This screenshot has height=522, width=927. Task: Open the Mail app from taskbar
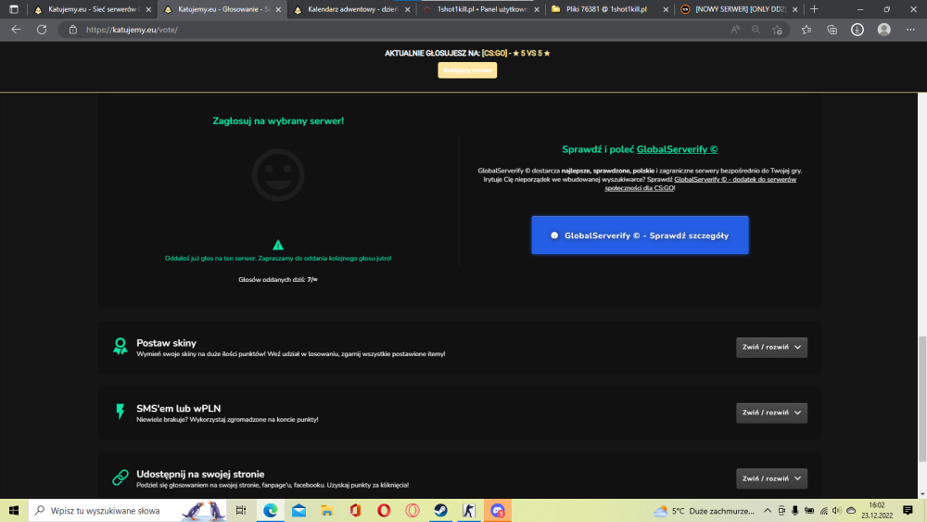point(298,510)
